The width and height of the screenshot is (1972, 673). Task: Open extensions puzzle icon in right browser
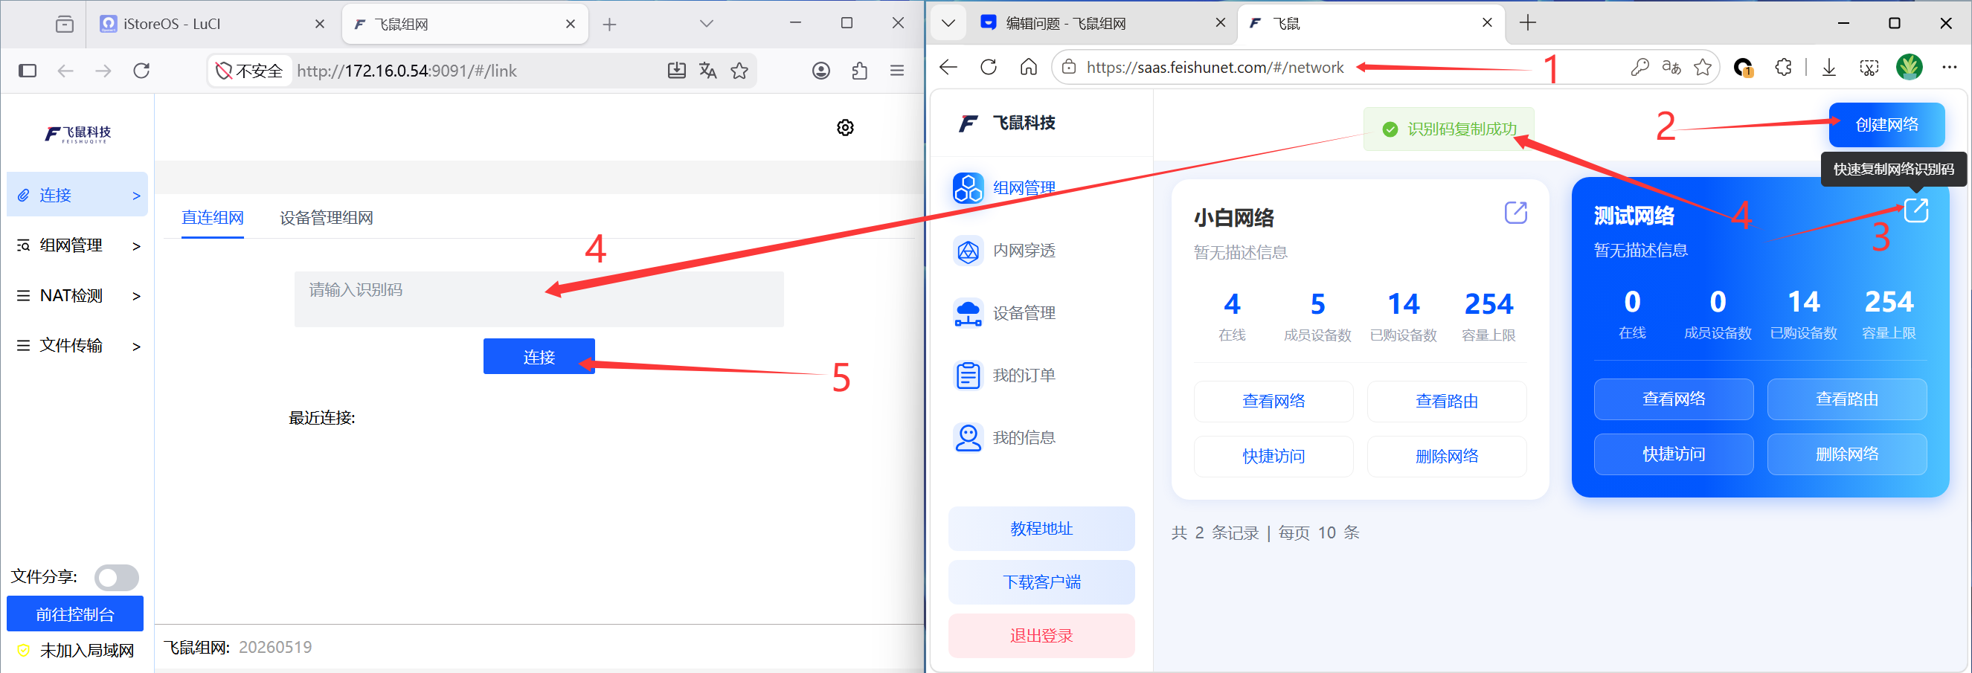pyautogui.click(x=1784, y=68)
